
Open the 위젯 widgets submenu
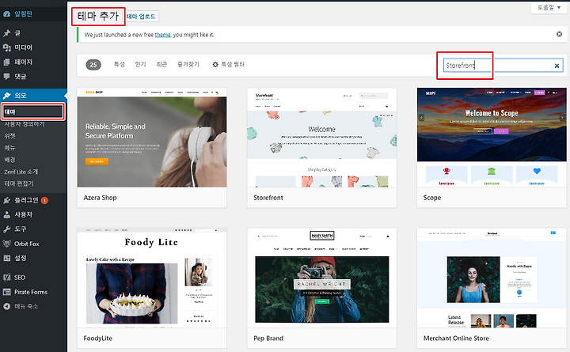[x=9, y=136]
